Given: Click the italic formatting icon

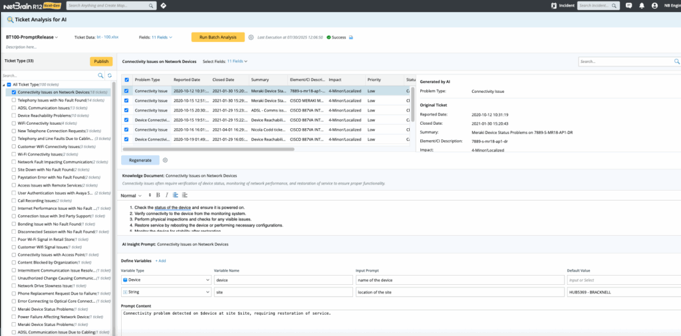Looking at the screenshot, I should pos(166,195).
